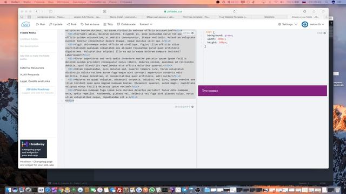Add a new Safari tab
This screenshot has height=194, width=346.
click(326, 17)
